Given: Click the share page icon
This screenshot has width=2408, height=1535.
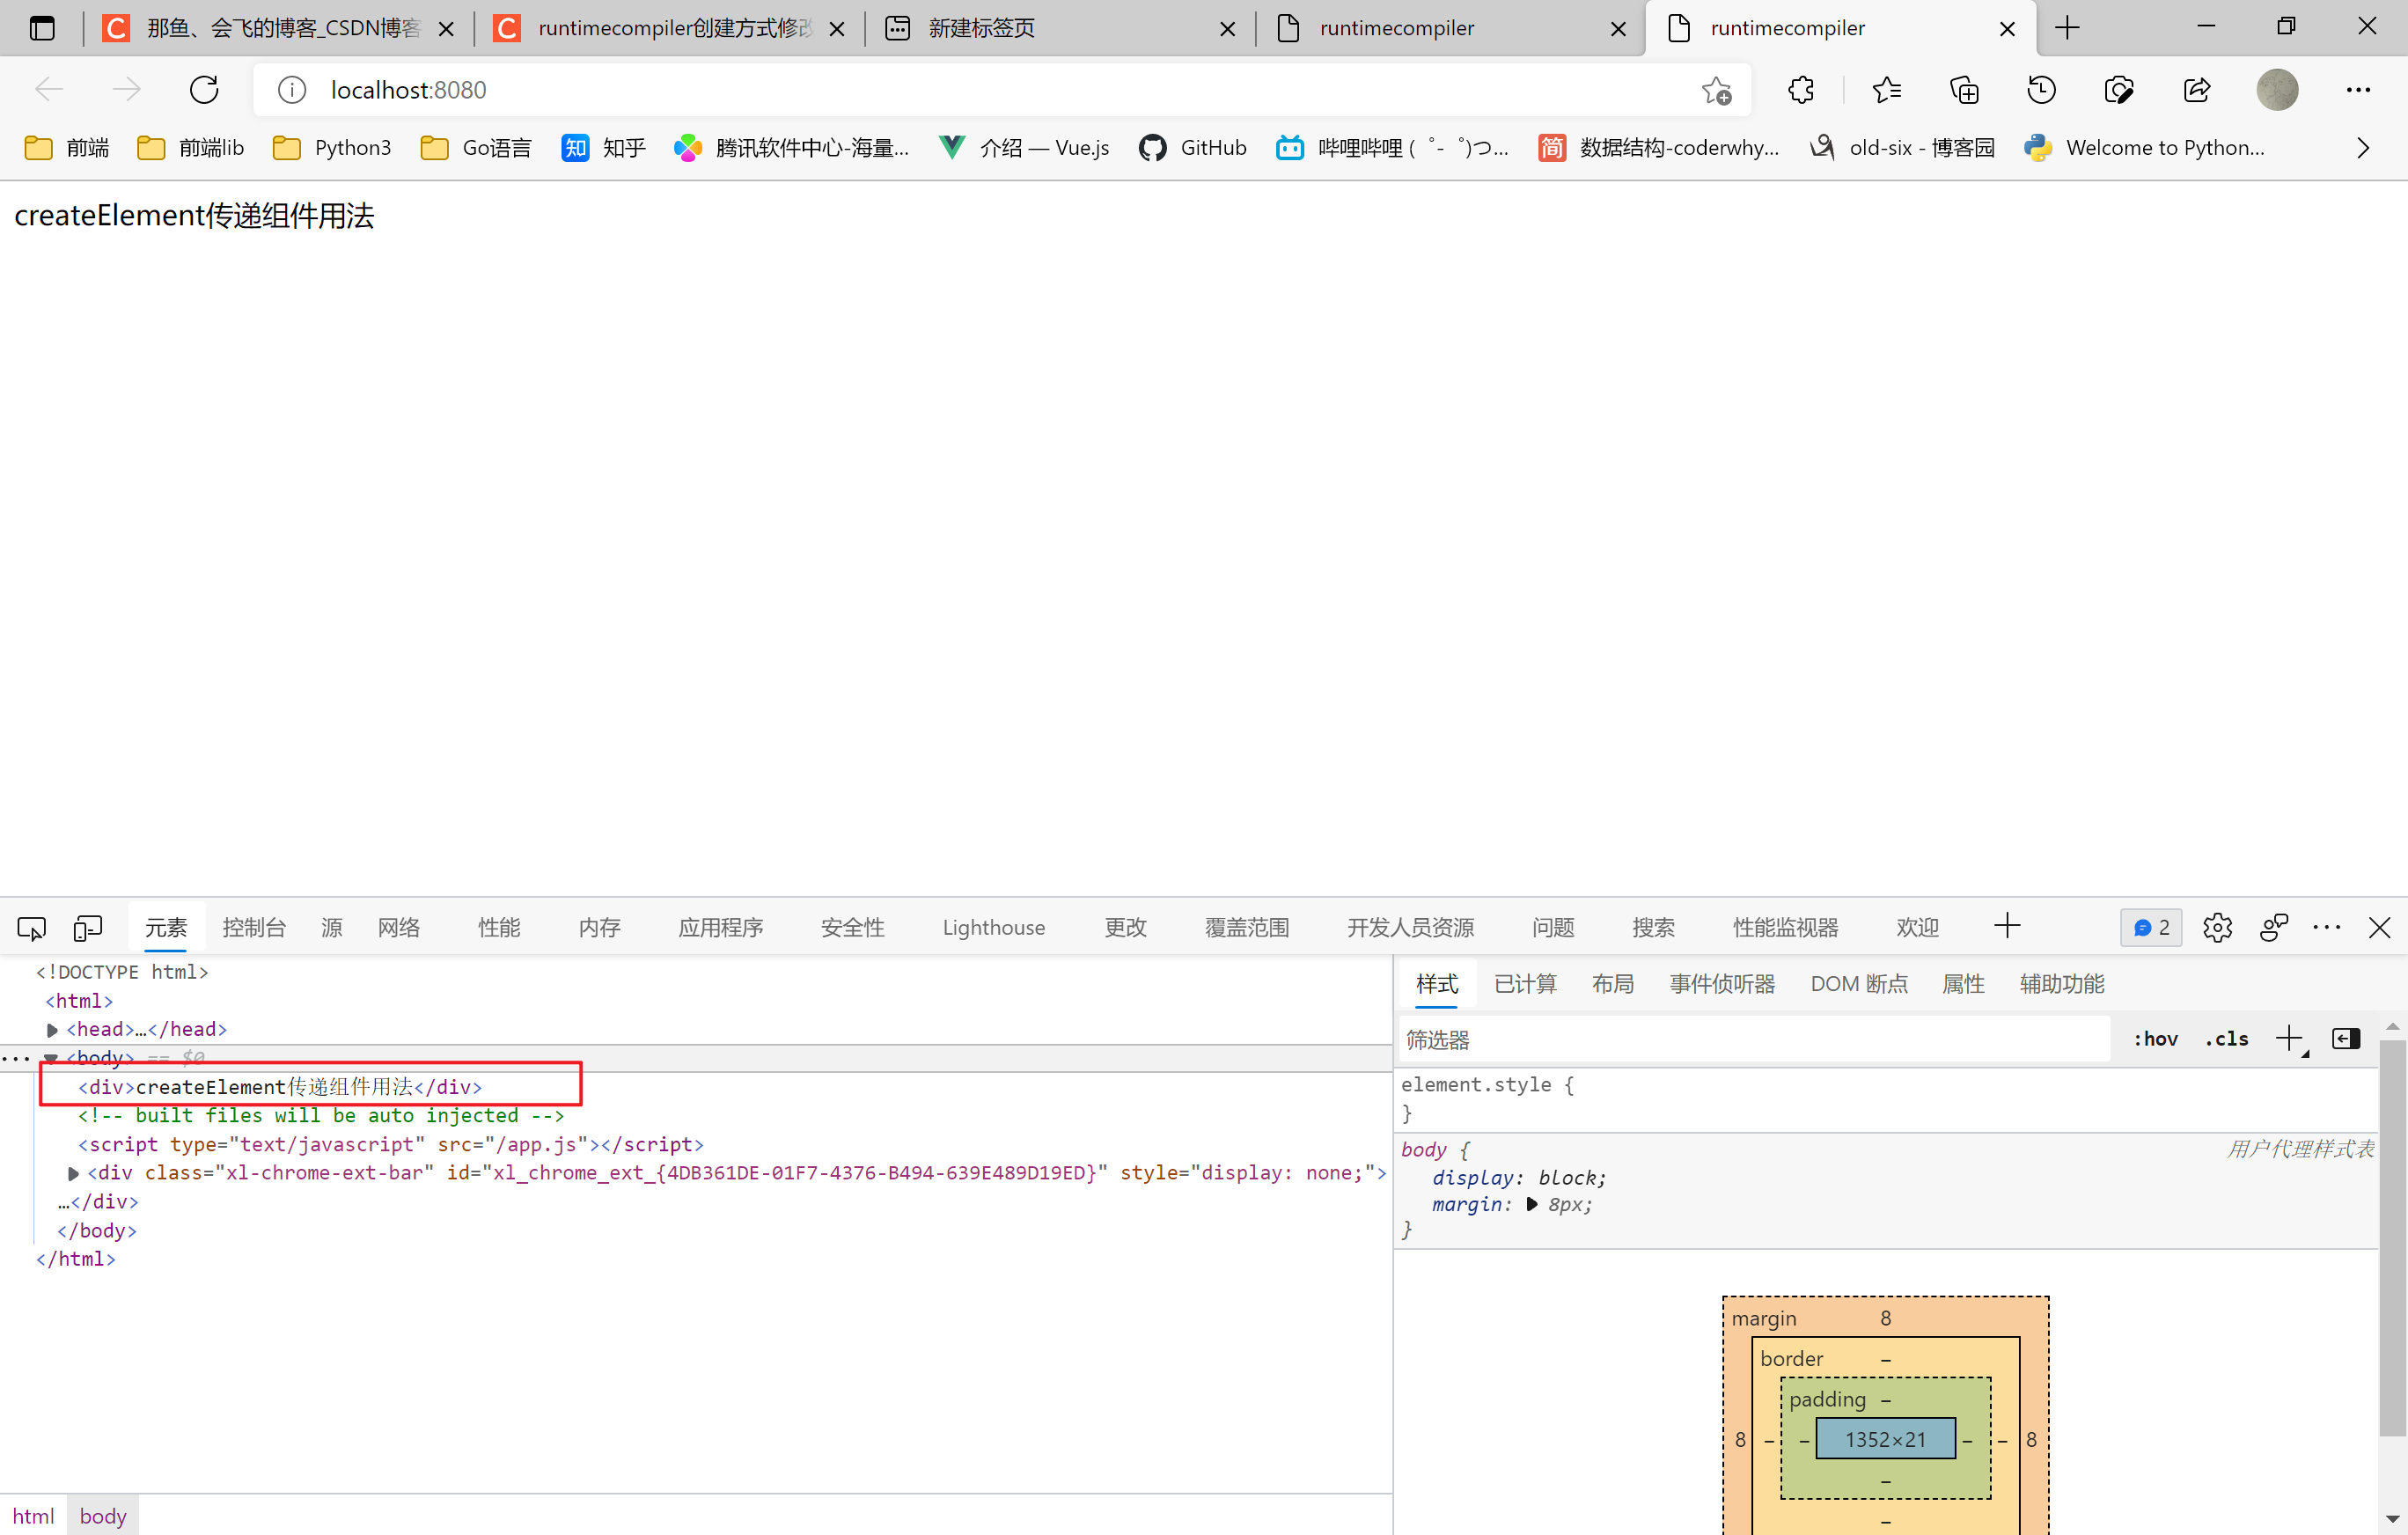Looking at the screenshot, I should [x=2196, y=90].
